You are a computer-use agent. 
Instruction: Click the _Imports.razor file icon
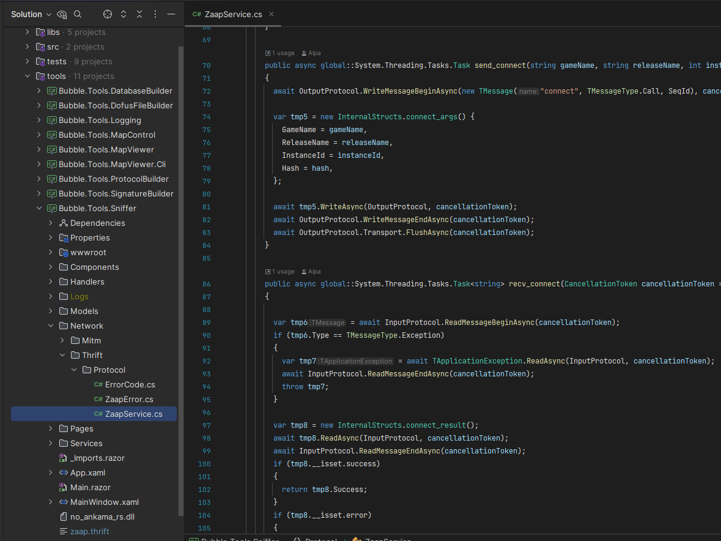point(64,458)
